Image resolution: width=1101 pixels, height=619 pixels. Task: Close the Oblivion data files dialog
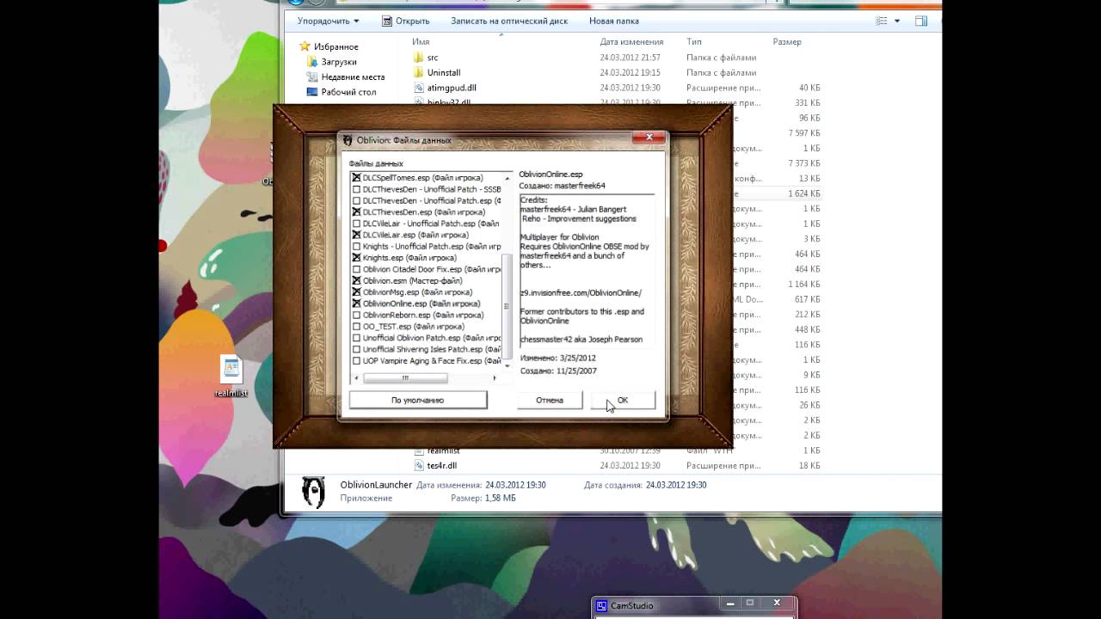pos(649,137)
